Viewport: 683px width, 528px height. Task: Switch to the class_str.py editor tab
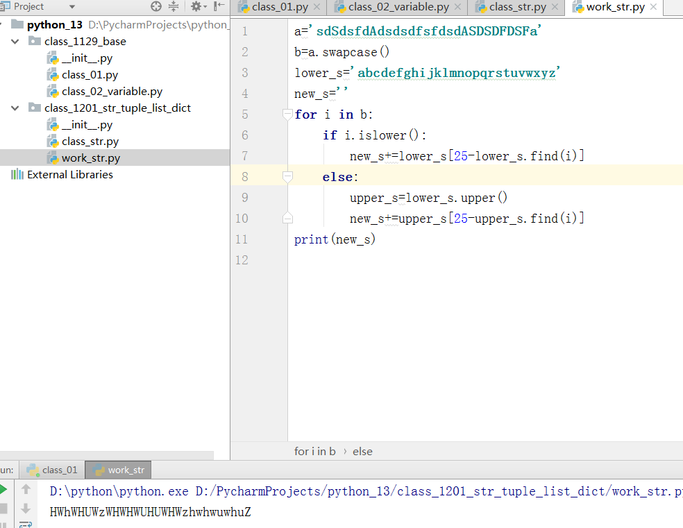517,8
